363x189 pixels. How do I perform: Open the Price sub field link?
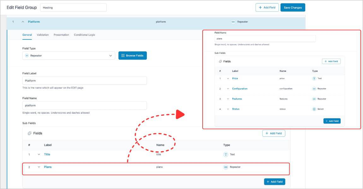pyautogui.click(x=235, y=78)
